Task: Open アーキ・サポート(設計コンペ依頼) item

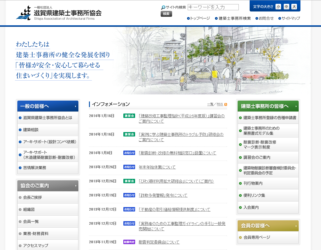Action: point(48,142)
